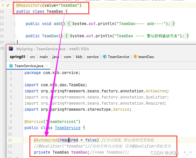The image size is (196, 158).
Task: Click the TeamService class icon in breadcrumb
Action: coord(105,57)
